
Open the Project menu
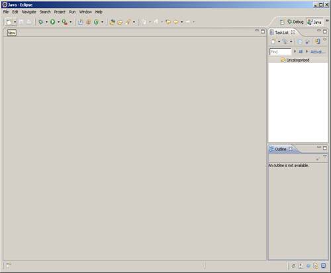click(60, 12)
